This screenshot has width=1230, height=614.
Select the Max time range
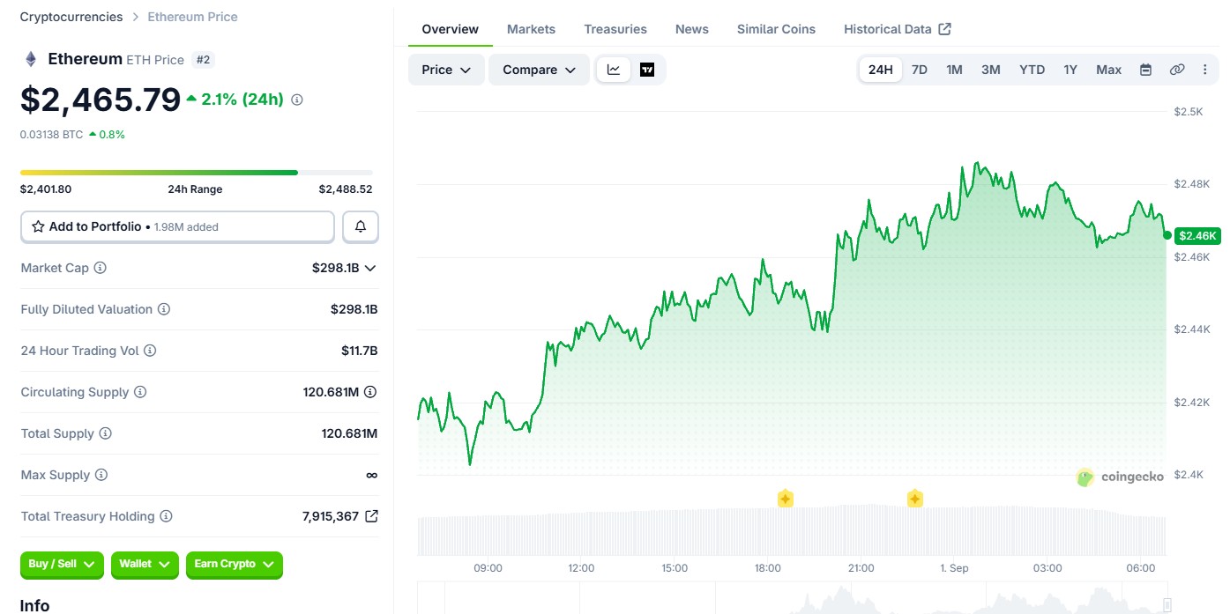click(1108, 70)
